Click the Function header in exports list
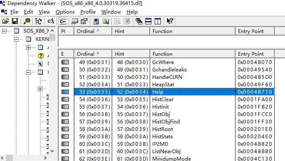Viewport: 285px width, 161px height. pyautogui.click(x=193, y=54)
